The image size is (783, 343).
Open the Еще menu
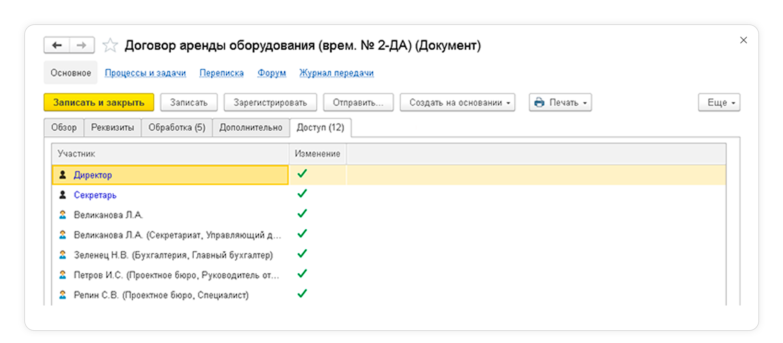tap(719, 102)
